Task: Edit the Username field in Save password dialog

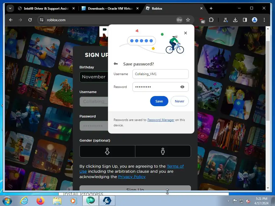Action: click(x=161, y=74)
